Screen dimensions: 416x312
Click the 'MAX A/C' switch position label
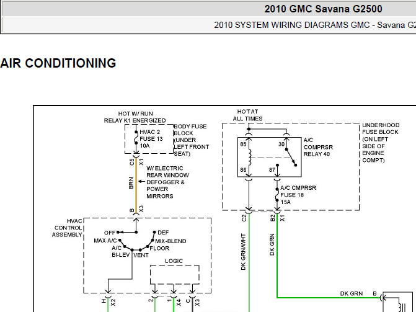pos(105,241)
